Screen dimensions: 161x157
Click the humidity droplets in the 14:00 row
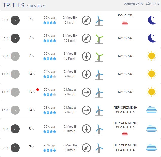(x=50, y=94)
